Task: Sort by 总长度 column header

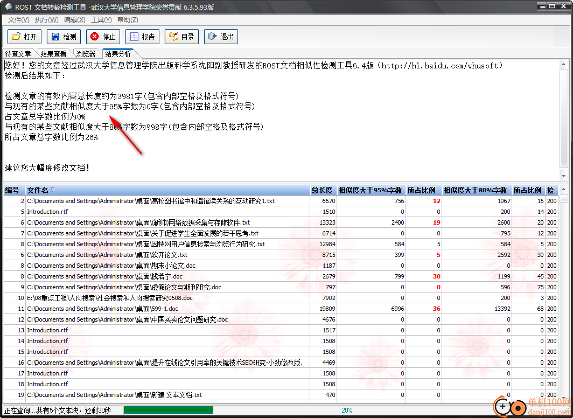Action: pos(323,190)
